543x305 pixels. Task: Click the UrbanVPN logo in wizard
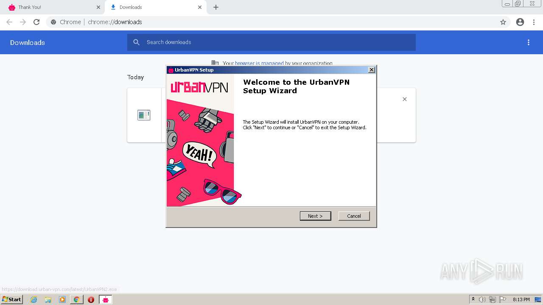[x=199, y=87]
